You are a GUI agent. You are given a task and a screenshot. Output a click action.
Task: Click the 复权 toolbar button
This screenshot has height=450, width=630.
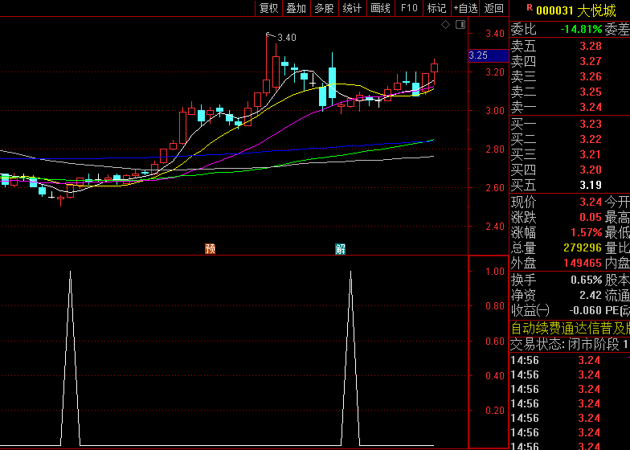point(268,8)
